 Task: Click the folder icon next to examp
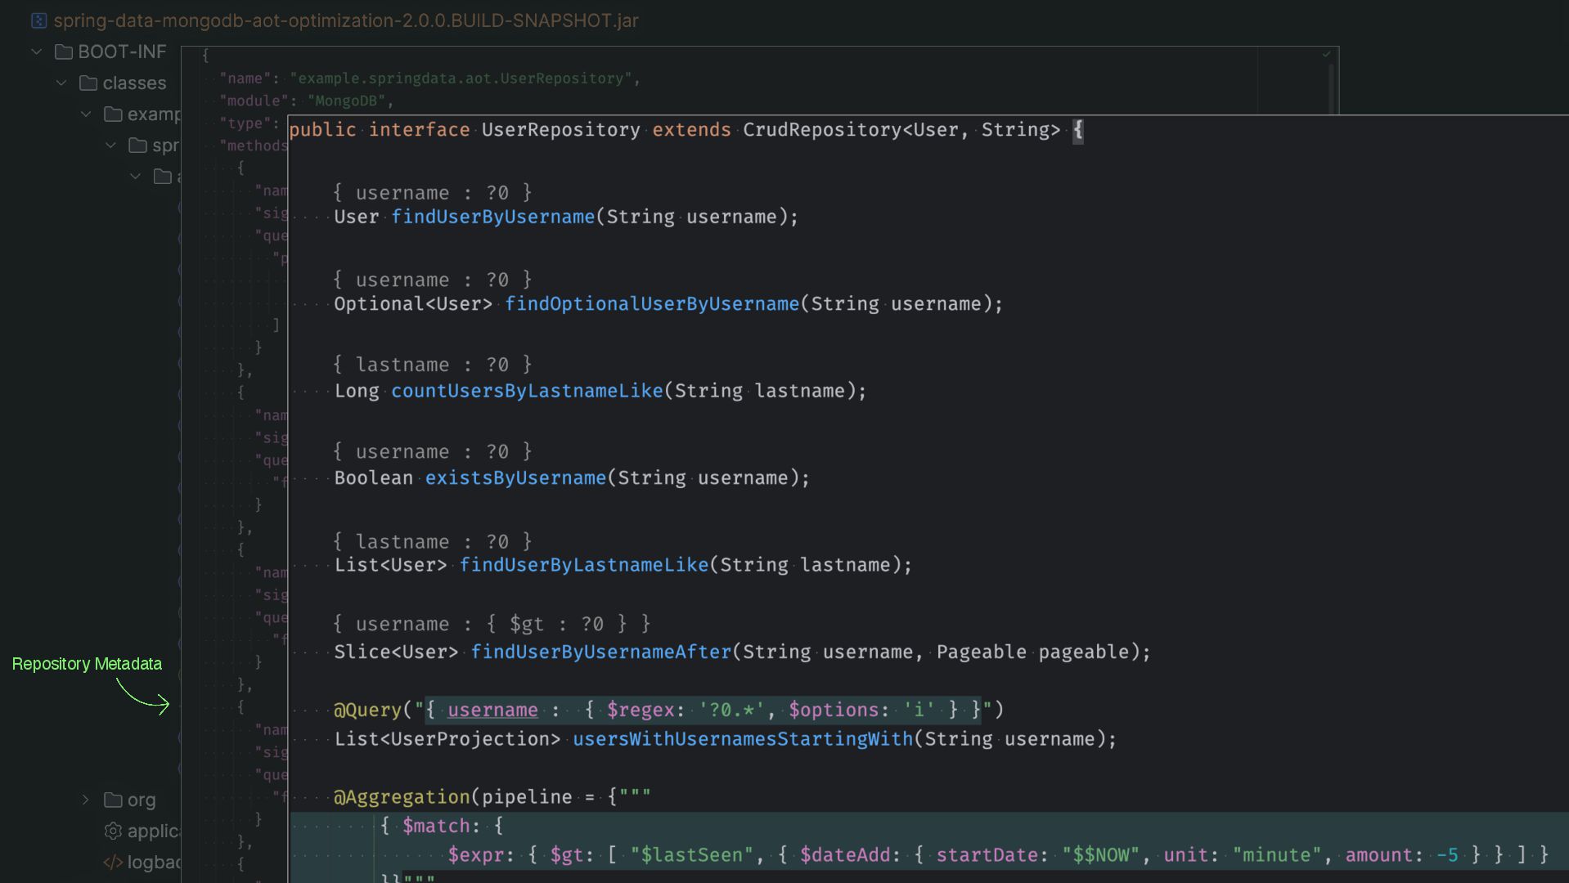[113, 114]
